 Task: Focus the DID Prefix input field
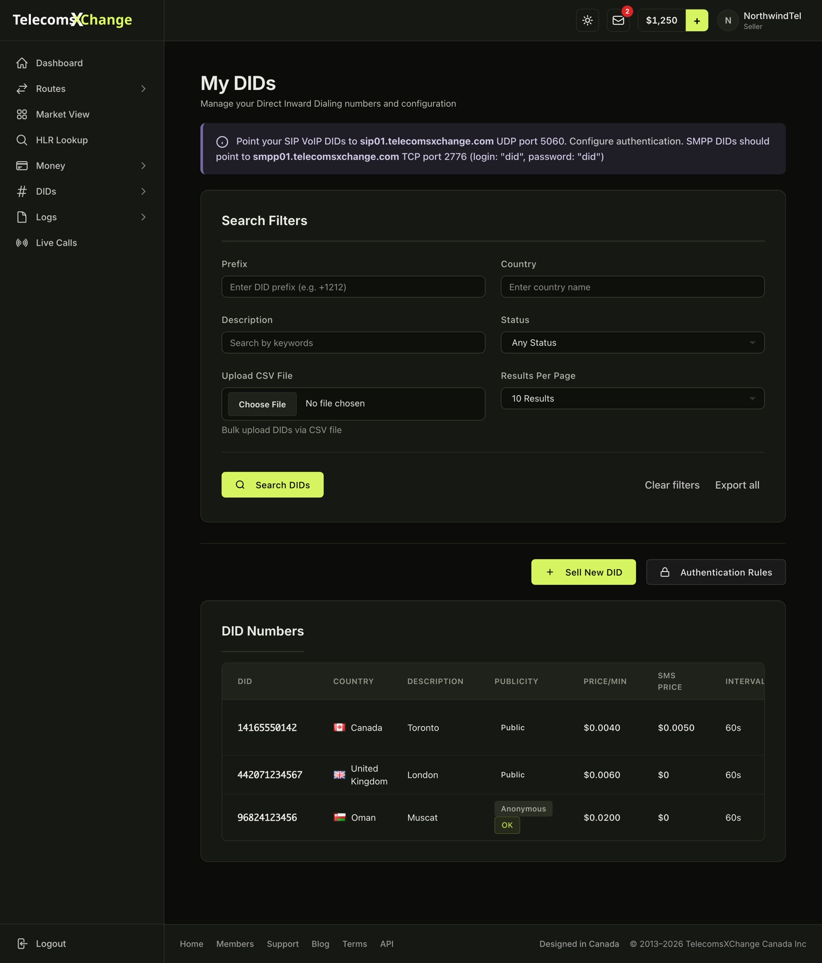click(353, 287)
